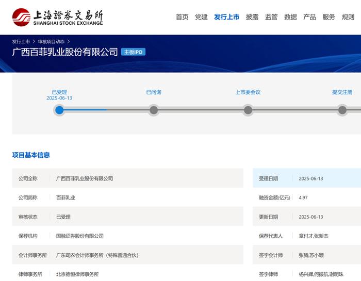Image resolution: width=361 pixels, height=281 pixels.
Task: Click the 保荐机构 field label
Action: [x=28, y=236]
